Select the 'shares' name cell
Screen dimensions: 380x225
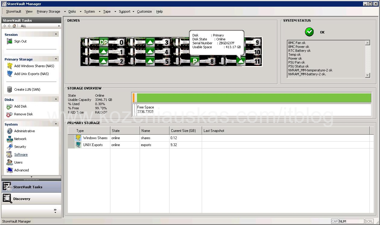[155, 138]
